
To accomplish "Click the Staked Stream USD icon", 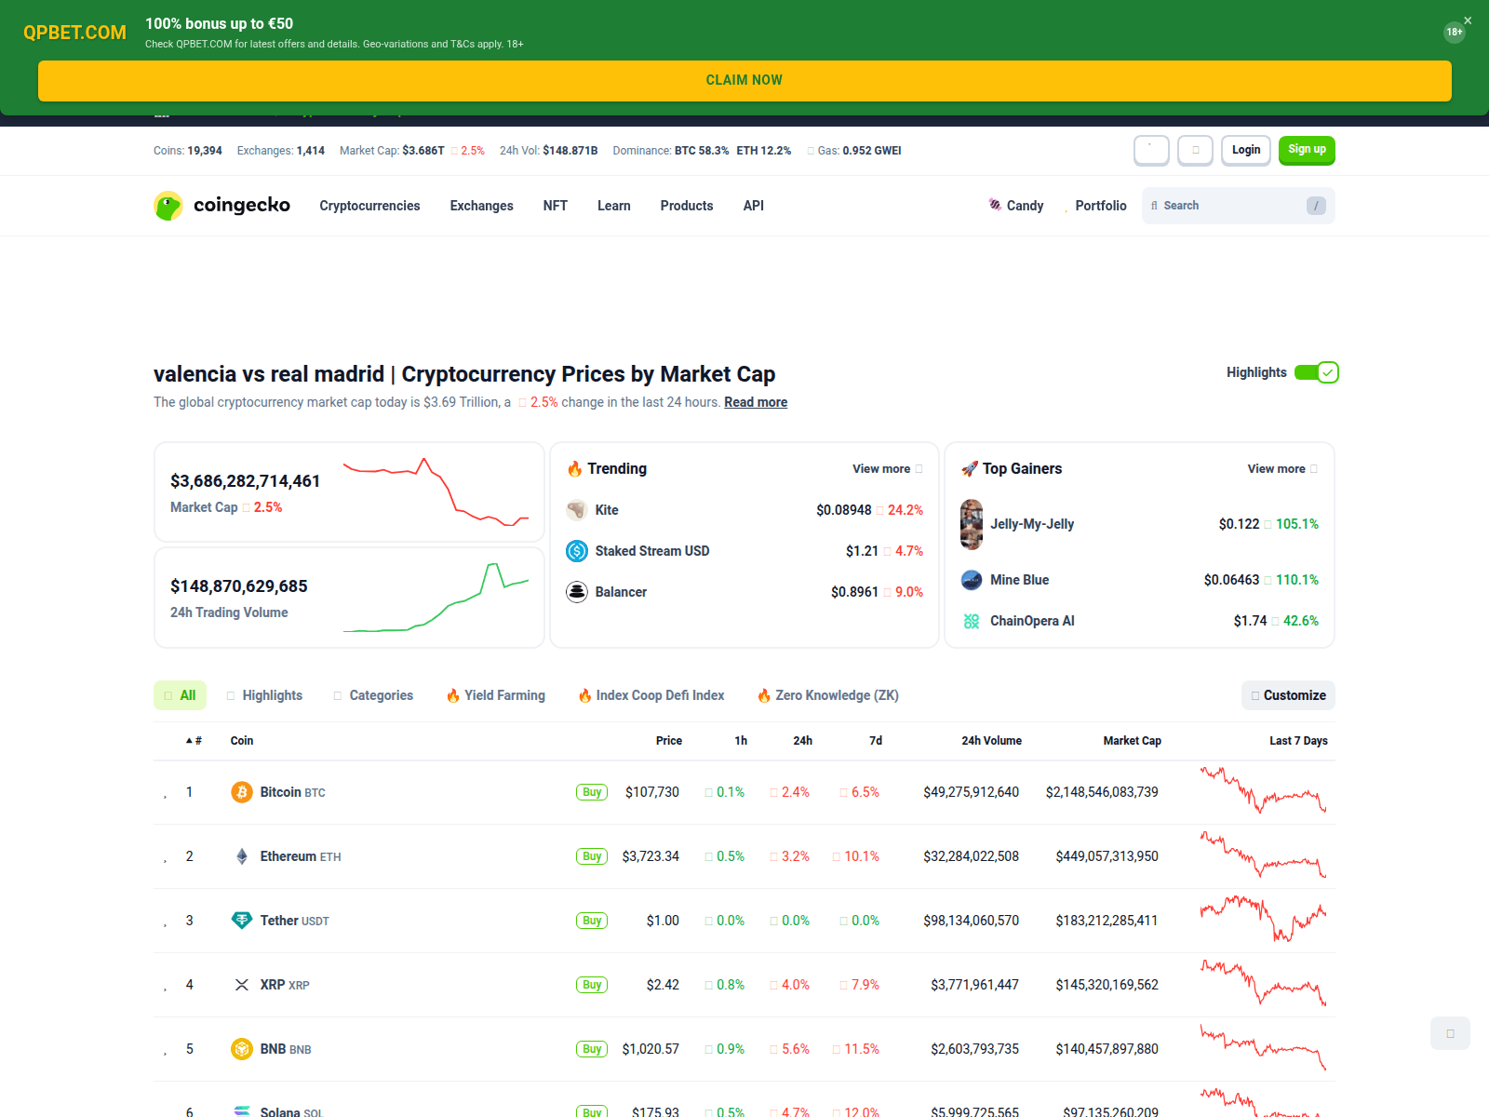I will pyautogui.click(x=577, y=551).
